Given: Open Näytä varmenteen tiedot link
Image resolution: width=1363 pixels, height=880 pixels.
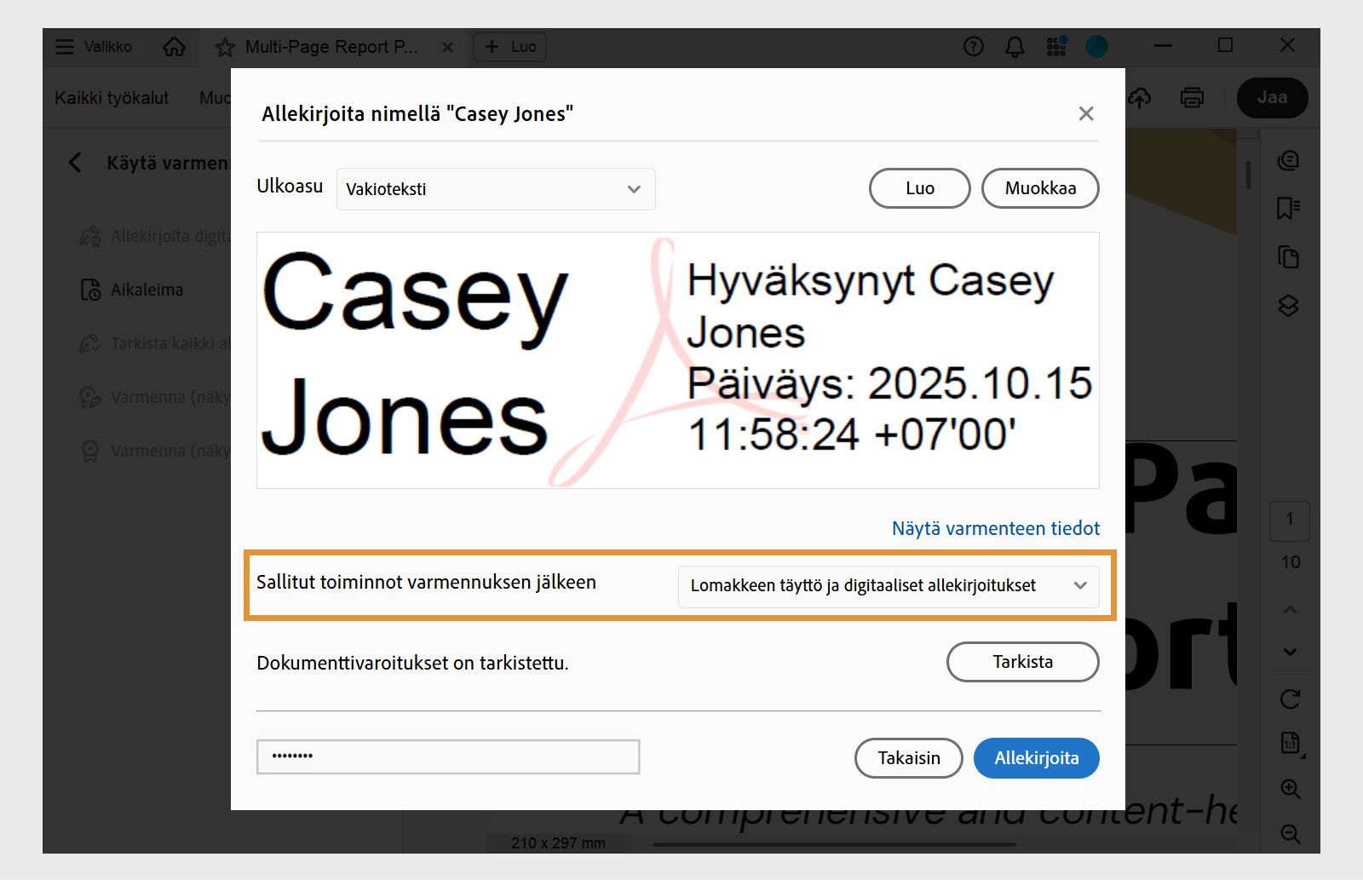Looking at the screenshot, I should click(994, 528).
